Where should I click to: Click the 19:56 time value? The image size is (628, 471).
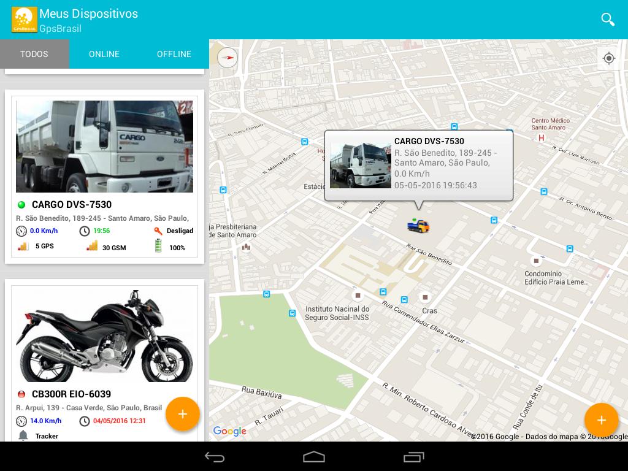coord(101,231)
